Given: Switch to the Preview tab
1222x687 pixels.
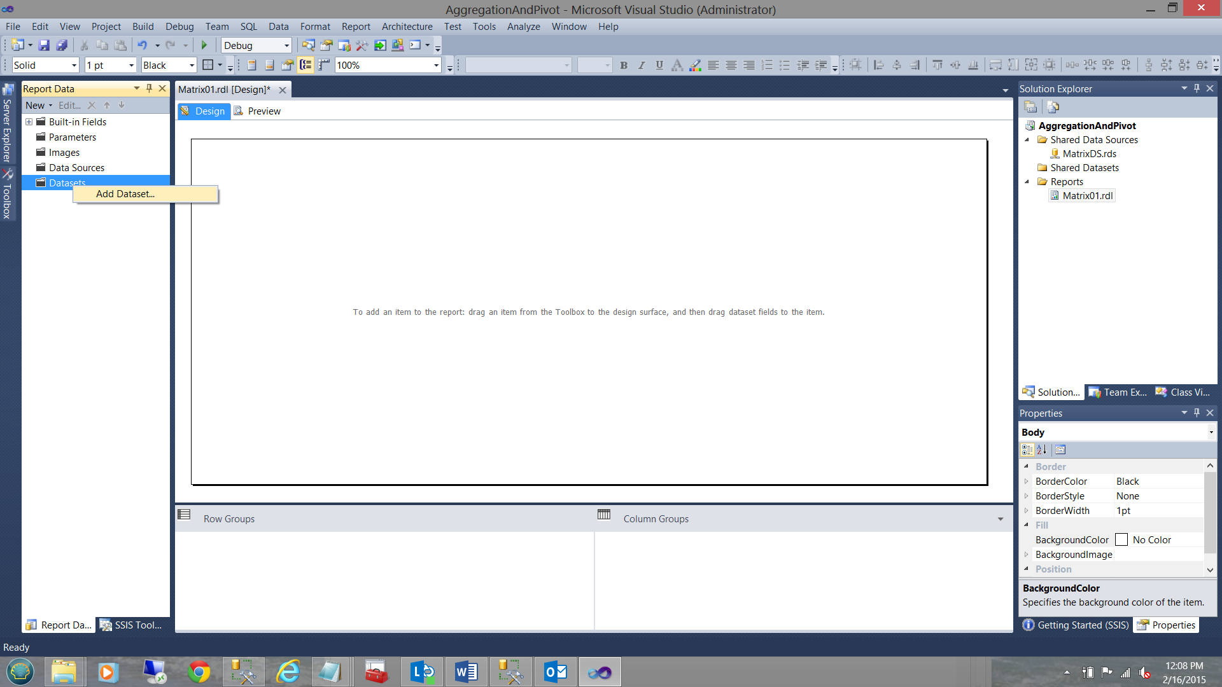Looking at the screenshot, I should click(x=263, y=111).
